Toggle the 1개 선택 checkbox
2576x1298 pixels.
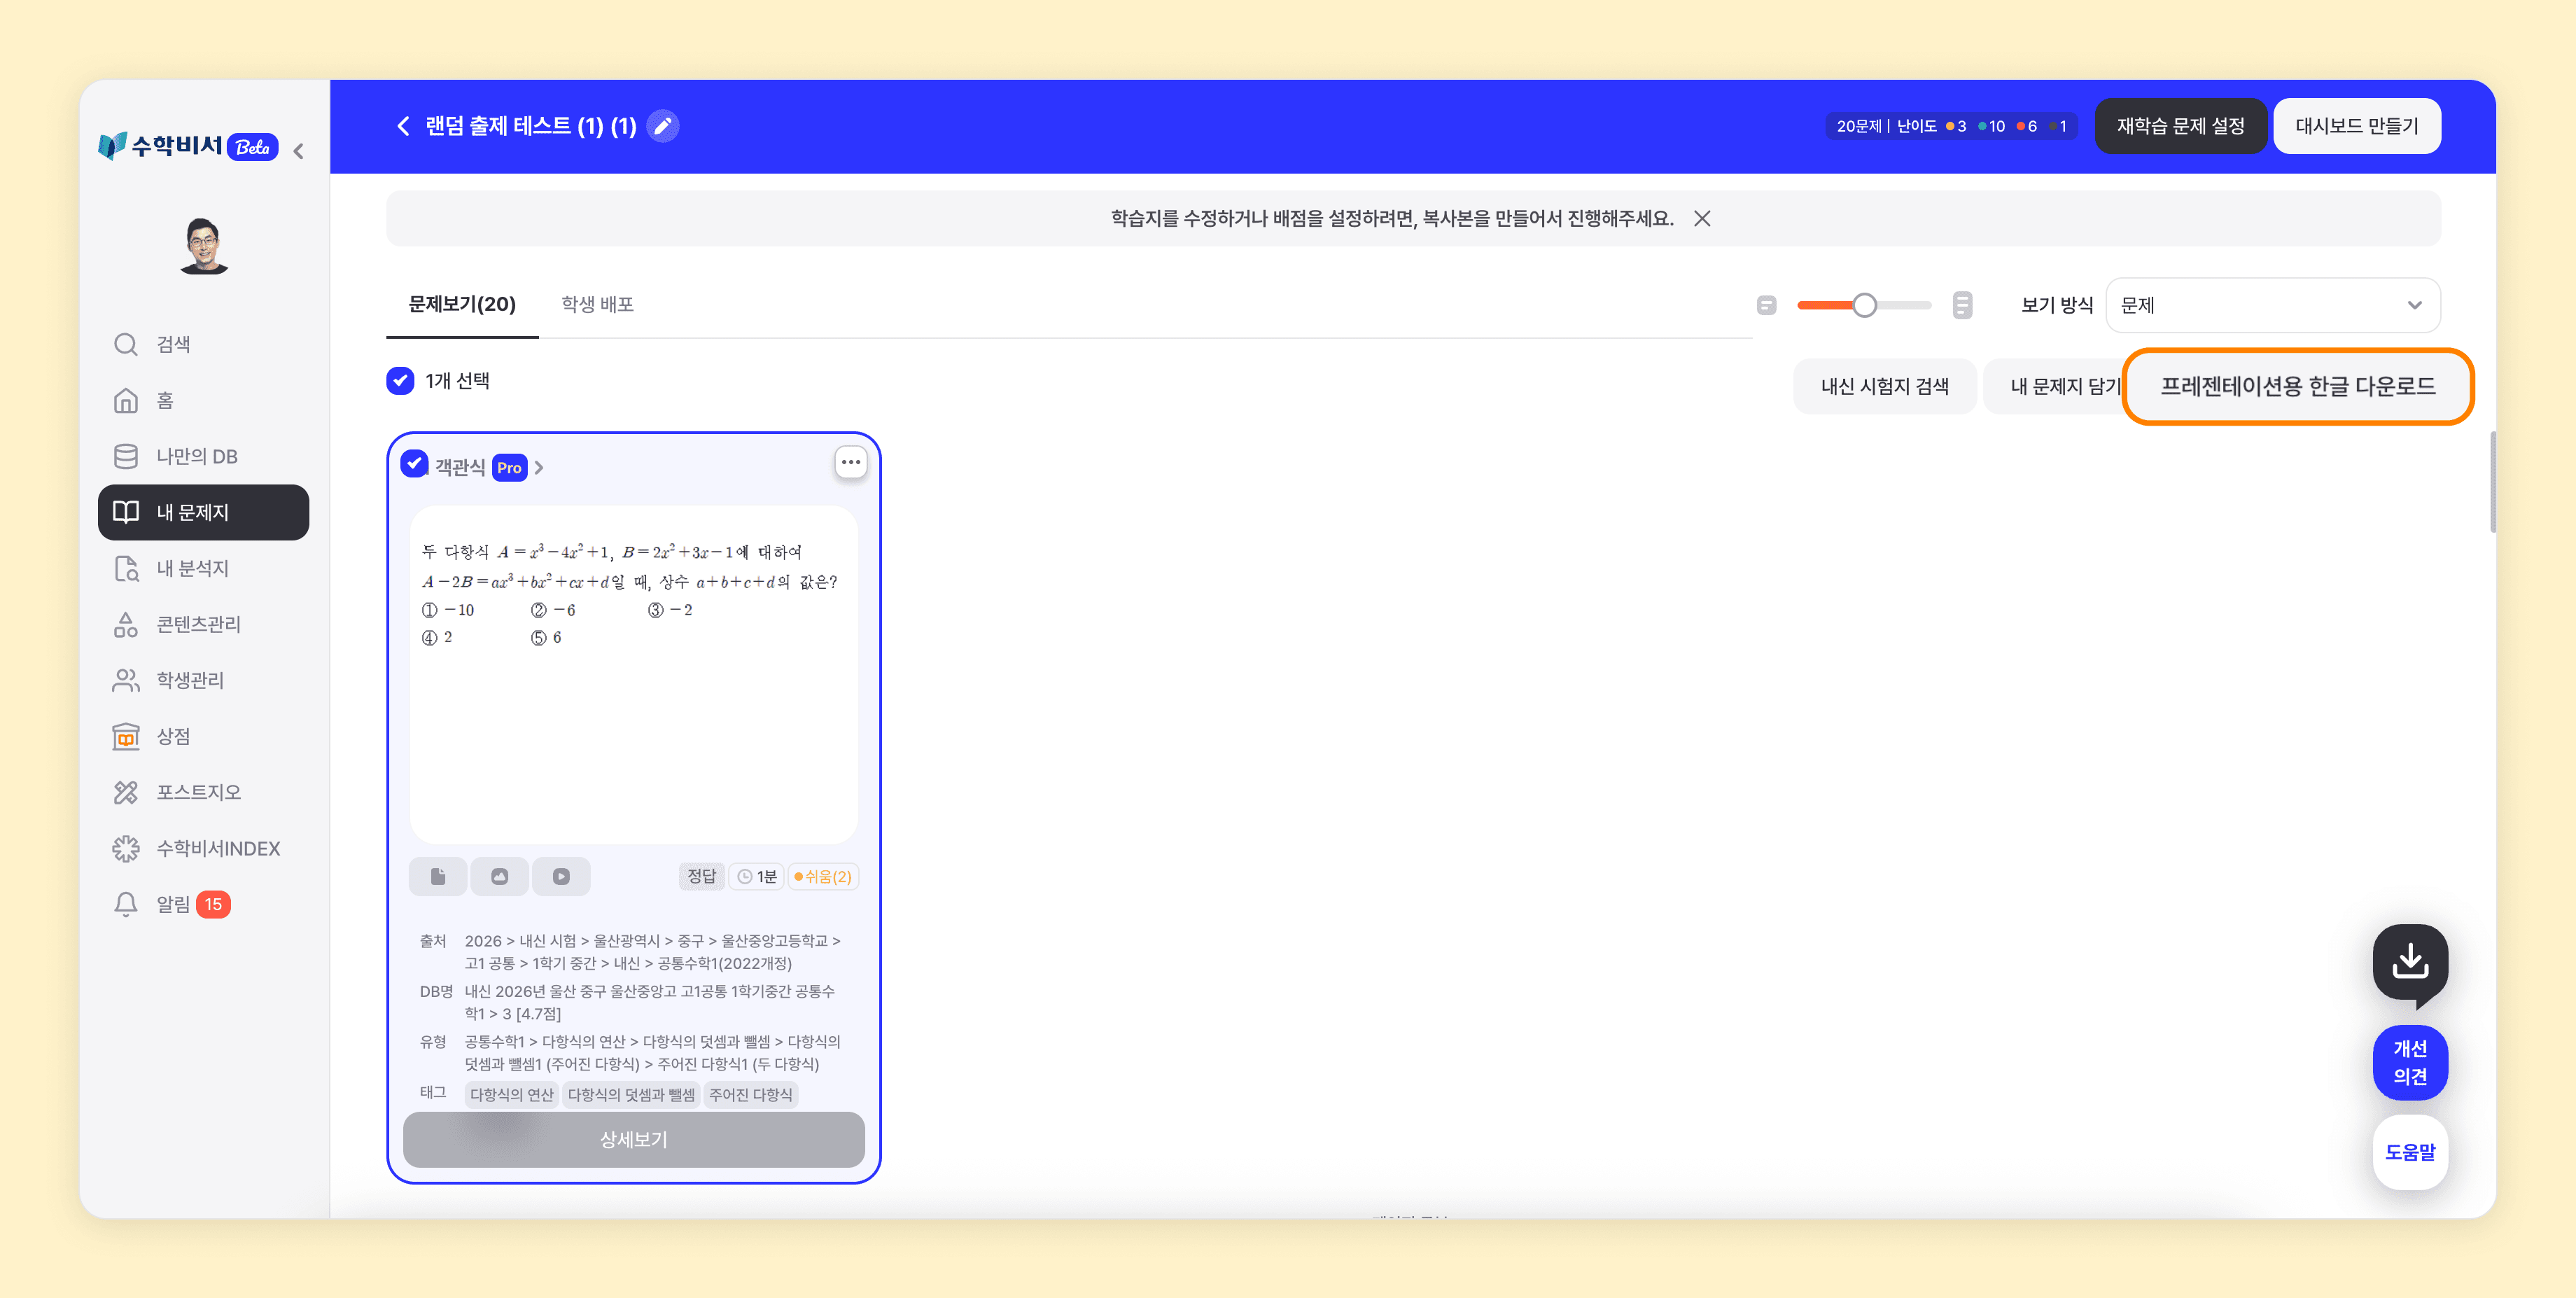pos(400,381)
